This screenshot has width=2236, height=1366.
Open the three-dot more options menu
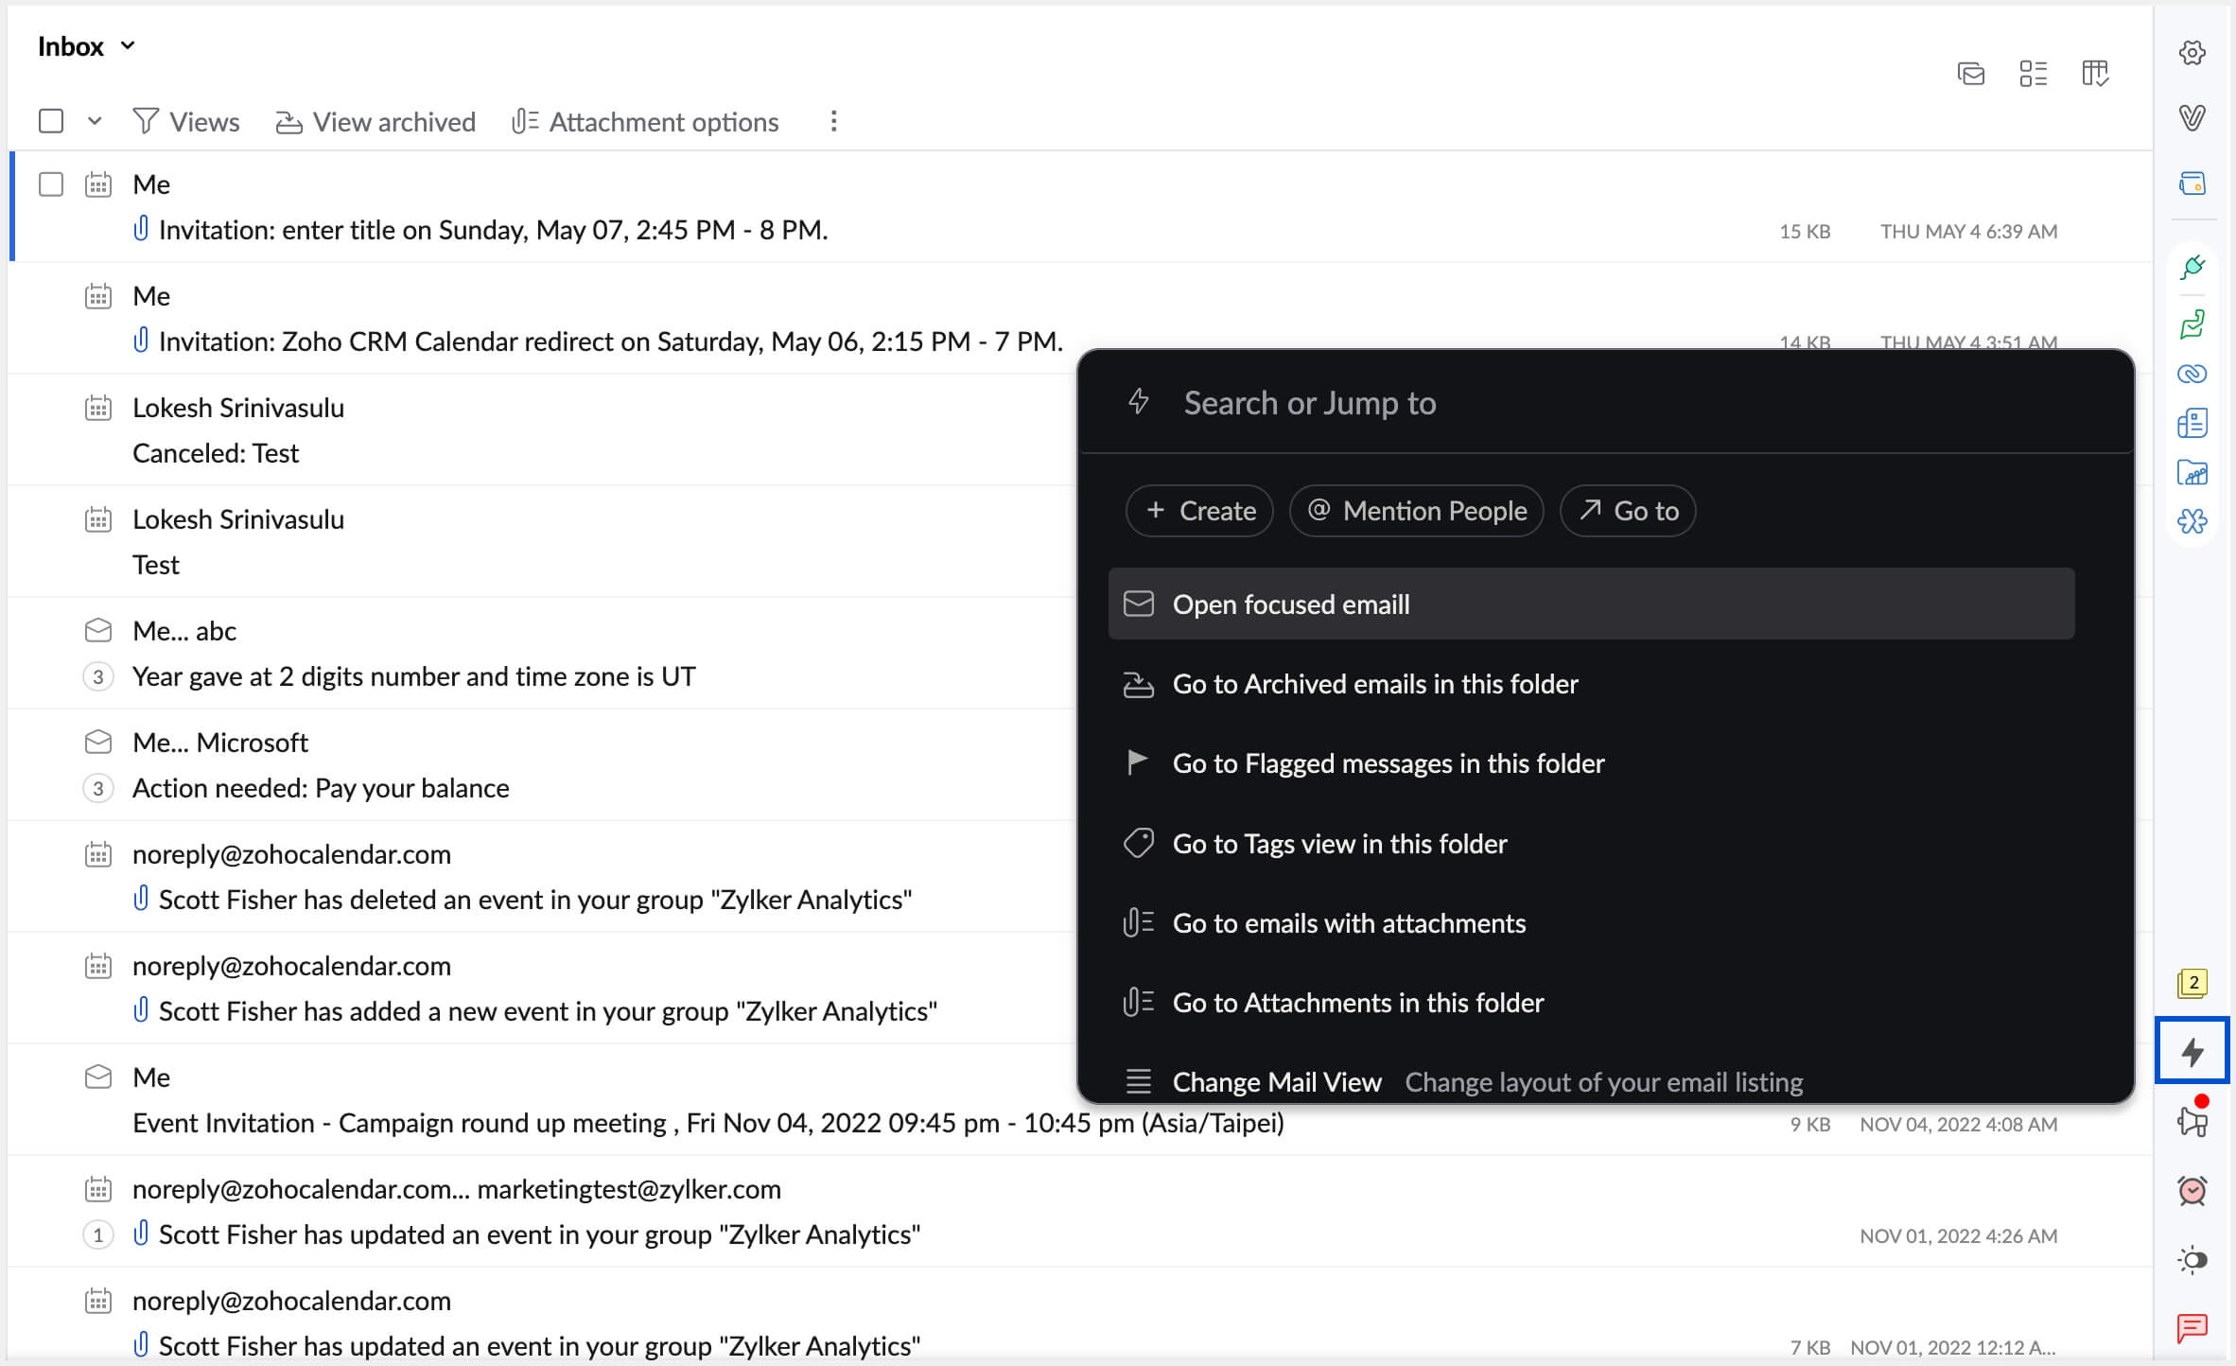tap(833, 121)
